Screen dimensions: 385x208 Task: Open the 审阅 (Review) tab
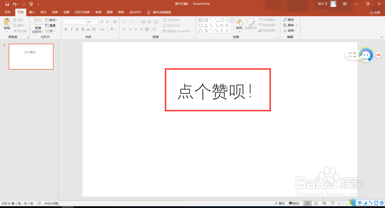(x=98, y=12)
